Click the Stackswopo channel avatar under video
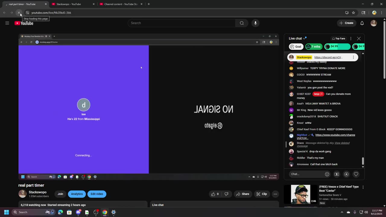 22,194
